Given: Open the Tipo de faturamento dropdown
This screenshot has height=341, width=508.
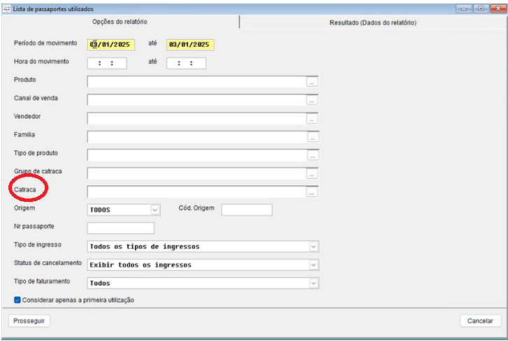Looking at the screenshot, I should [314, 283].
